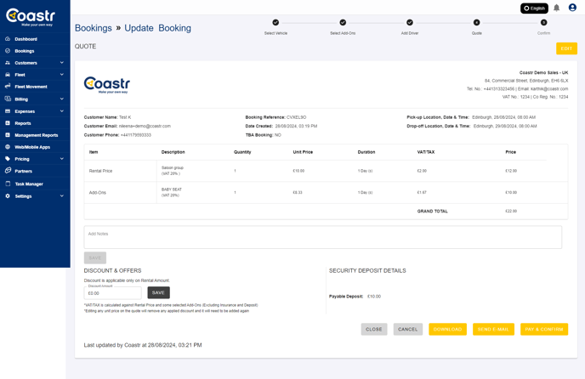
Task: Click the Add-Ons row label
Action: [98, 193]
